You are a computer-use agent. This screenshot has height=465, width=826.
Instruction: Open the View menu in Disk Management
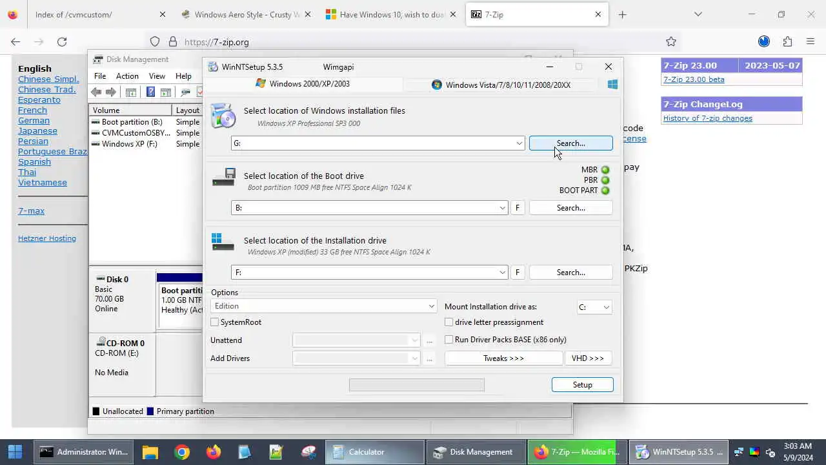pos(157,76)
